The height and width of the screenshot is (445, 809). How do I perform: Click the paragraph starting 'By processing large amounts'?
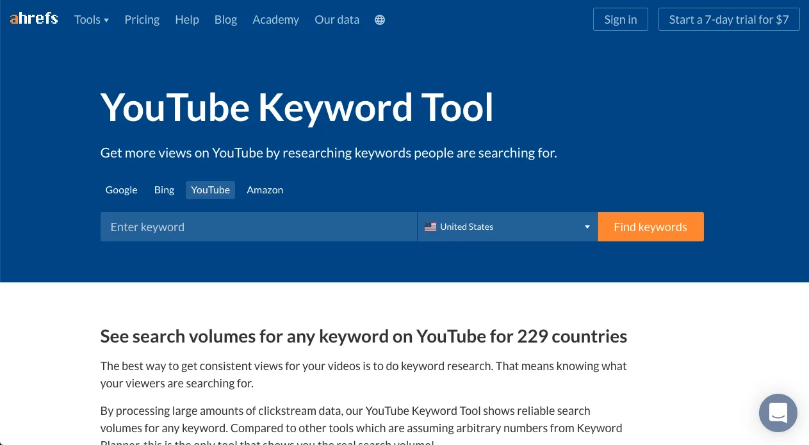coord(361,426)
